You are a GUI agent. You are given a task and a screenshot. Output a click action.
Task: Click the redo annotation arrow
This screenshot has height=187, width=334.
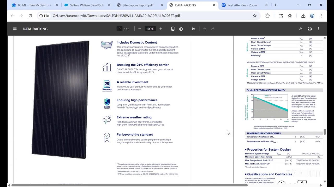(213, 29)
